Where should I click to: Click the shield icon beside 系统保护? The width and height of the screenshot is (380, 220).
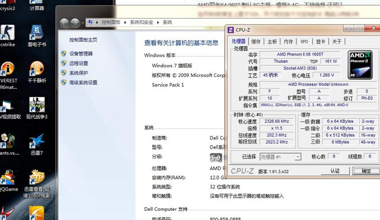(64, 73)
